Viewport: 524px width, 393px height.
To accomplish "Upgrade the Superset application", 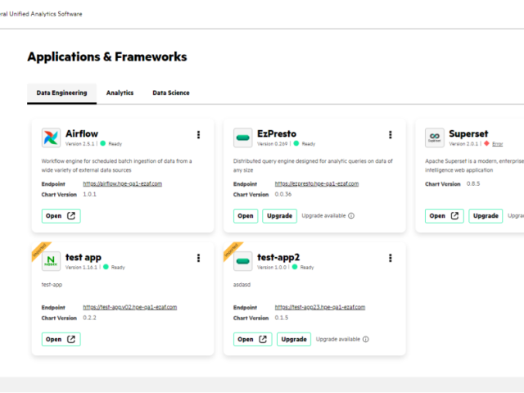I will 486,216.
